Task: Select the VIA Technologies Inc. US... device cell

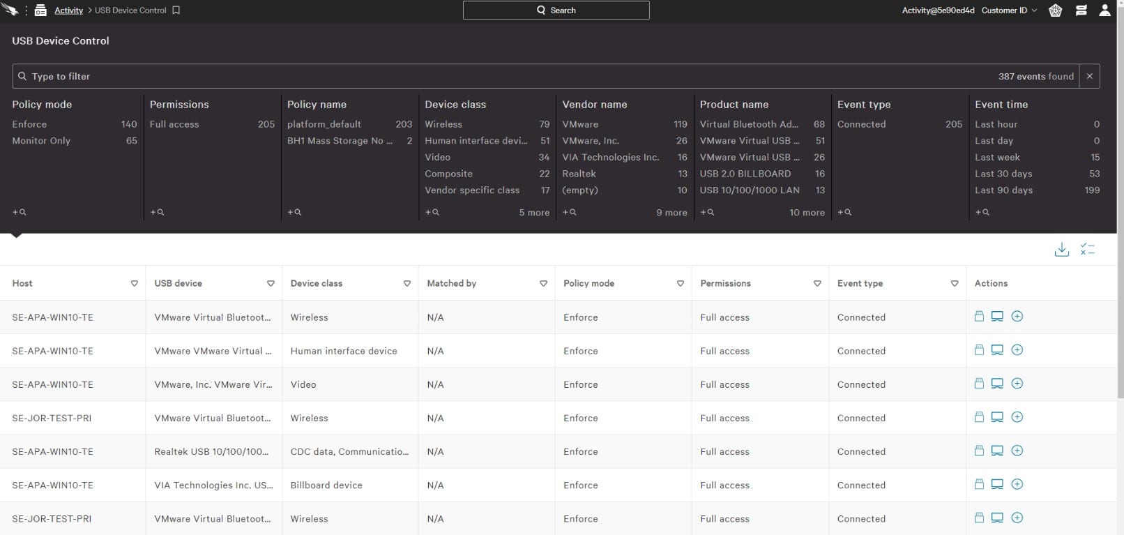Action: click(x=213, y=485)
